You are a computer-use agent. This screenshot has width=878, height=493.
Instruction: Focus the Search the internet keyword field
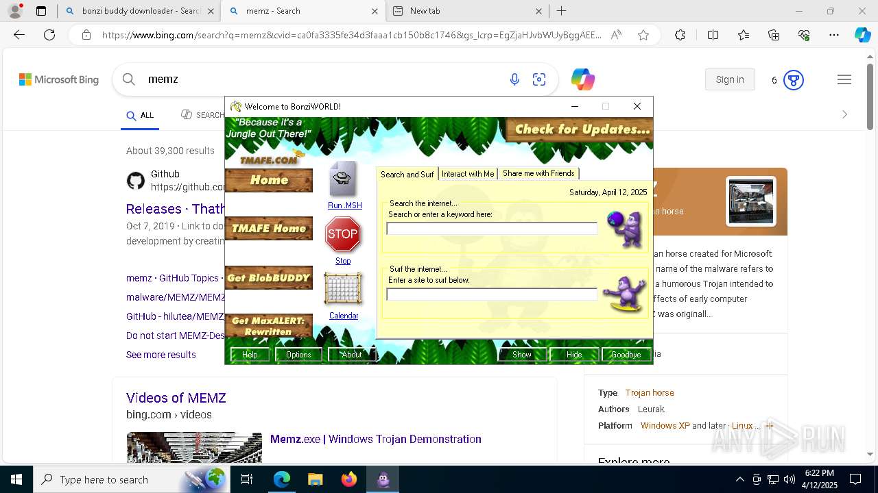[492, 229]
